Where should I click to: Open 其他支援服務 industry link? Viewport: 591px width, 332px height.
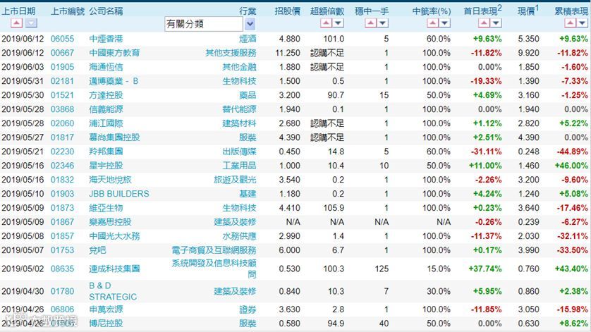231,53
